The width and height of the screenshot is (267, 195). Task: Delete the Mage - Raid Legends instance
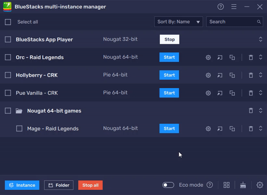(251, 129)
